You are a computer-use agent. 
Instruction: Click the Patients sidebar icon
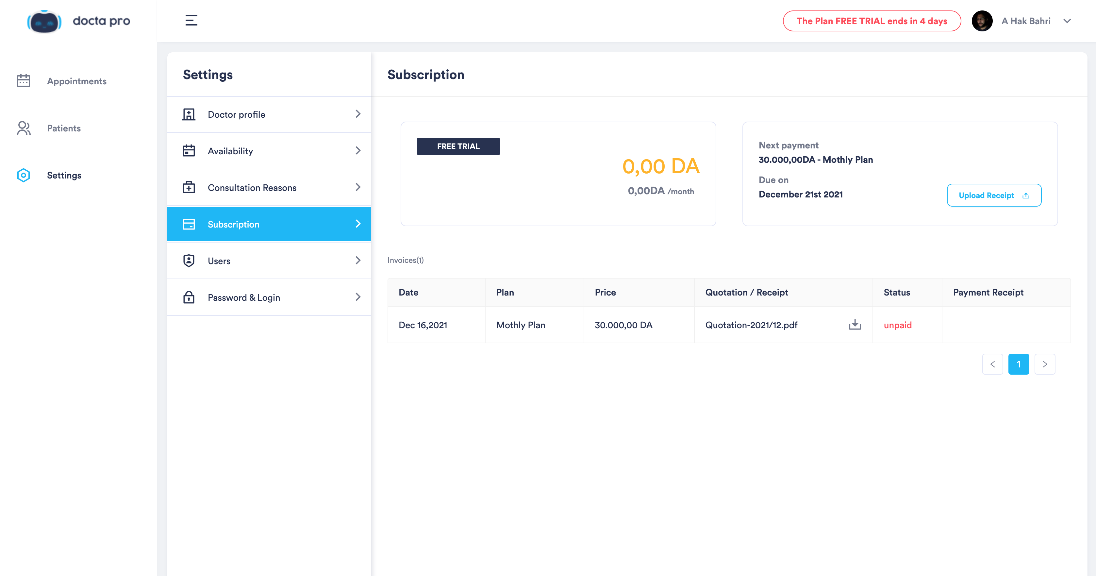point(23,128)
